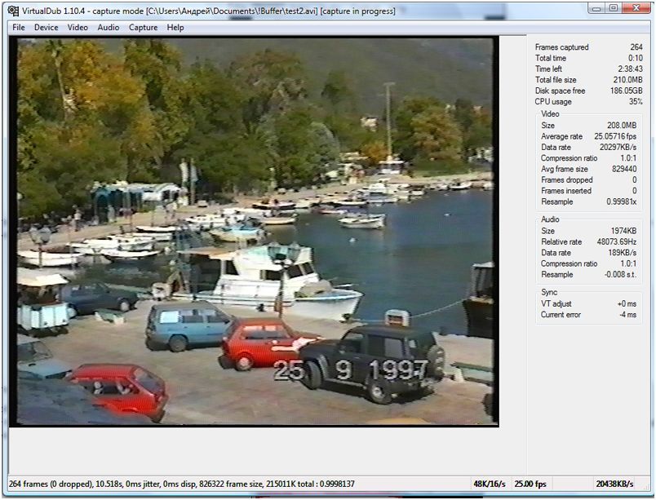Click the 20438KB/s data rate status field

point(614,484)
